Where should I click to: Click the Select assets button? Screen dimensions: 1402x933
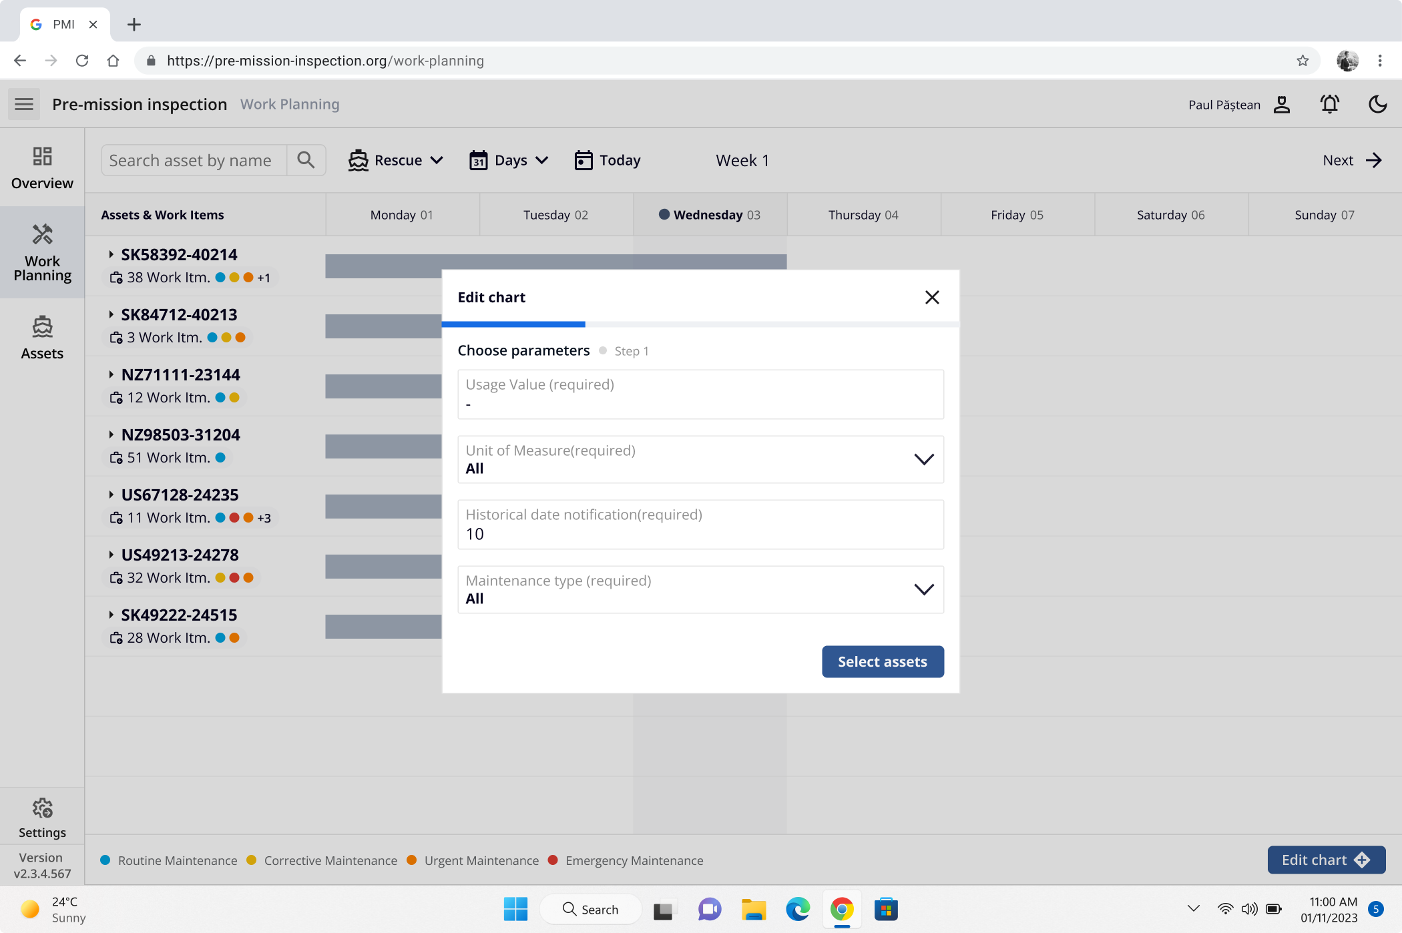coord(883,661)
